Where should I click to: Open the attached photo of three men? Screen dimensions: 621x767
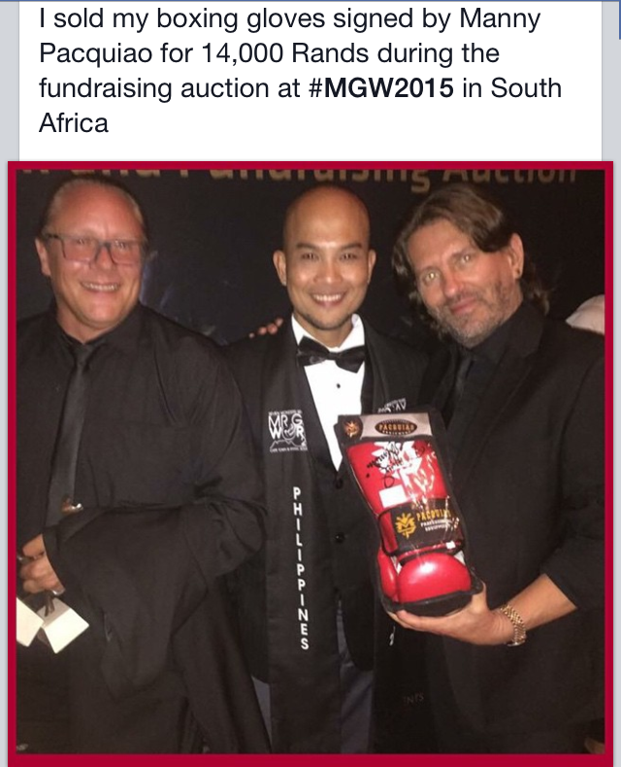310,462
